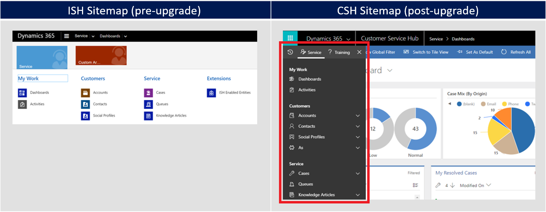Image resolution: width=546 pixels, height=212 pixels.
Task: Toggle Switch to Tile View
Action: pyautogui.click(x=430, y=52)
